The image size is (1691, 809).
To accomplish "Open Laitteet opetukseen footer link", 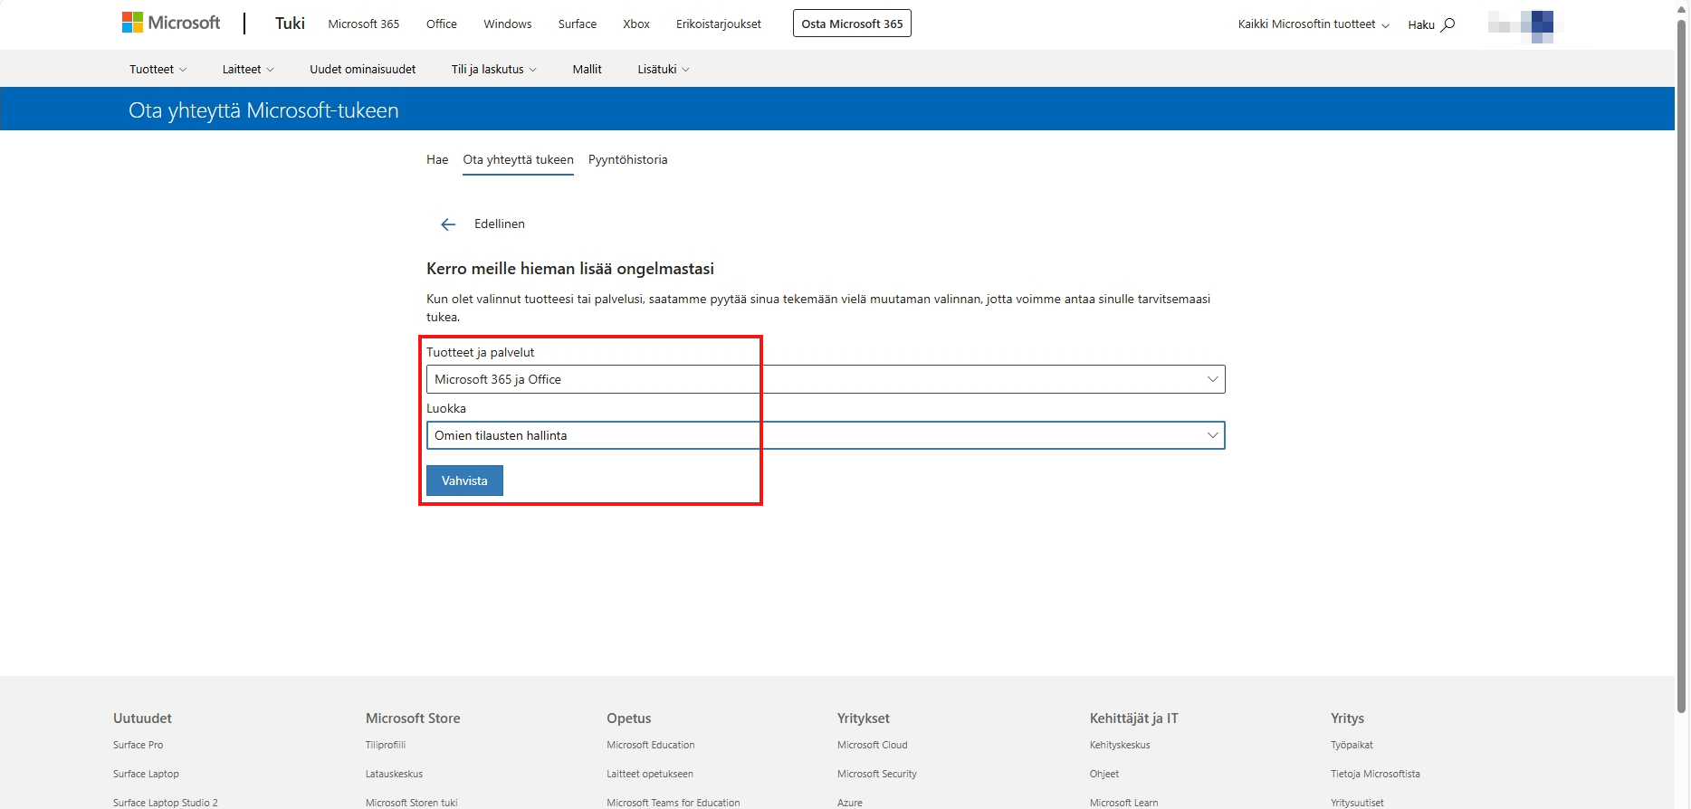I will [650, 774].
